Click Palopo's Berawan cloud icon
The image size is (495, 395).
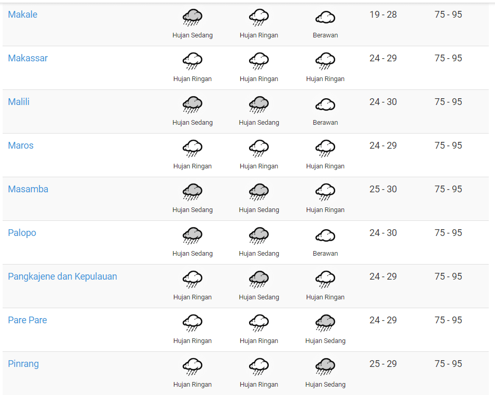pyautogui.click(x=325, y=235)
